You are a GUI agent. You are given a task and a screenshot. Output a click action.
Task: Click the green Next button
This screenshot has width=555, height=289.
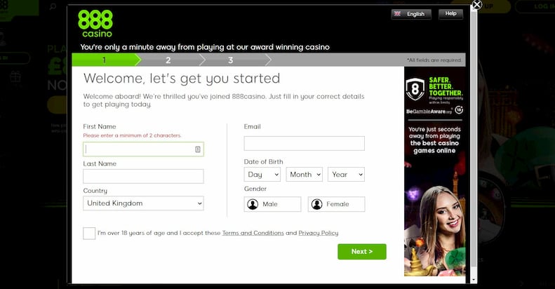tap(362, 252)
